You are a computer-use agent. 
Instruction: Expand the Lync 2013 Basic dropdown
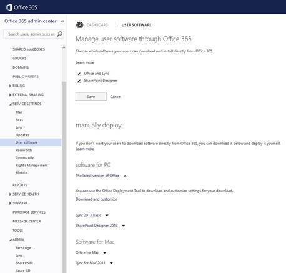pos(107,216)
